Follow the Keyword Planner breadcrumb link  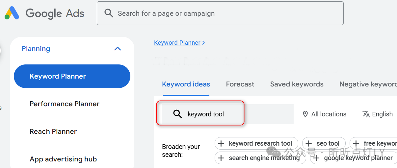(x=177, y=43)
